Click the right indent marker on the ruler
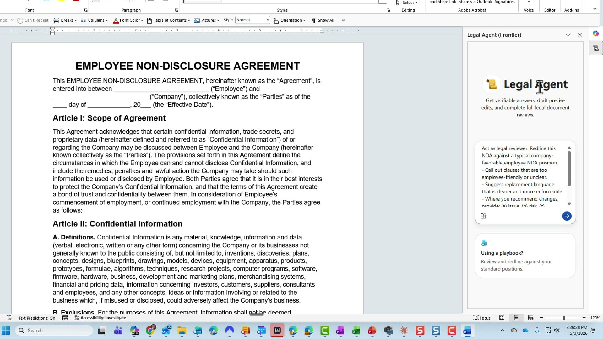 tap(322, 31)
